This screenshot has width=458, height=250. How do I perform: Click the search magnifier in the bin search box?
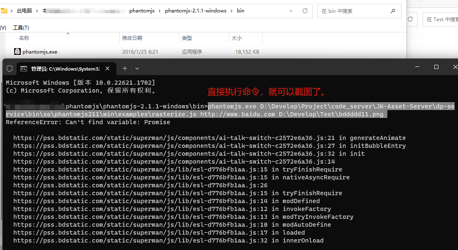[393, 11]
